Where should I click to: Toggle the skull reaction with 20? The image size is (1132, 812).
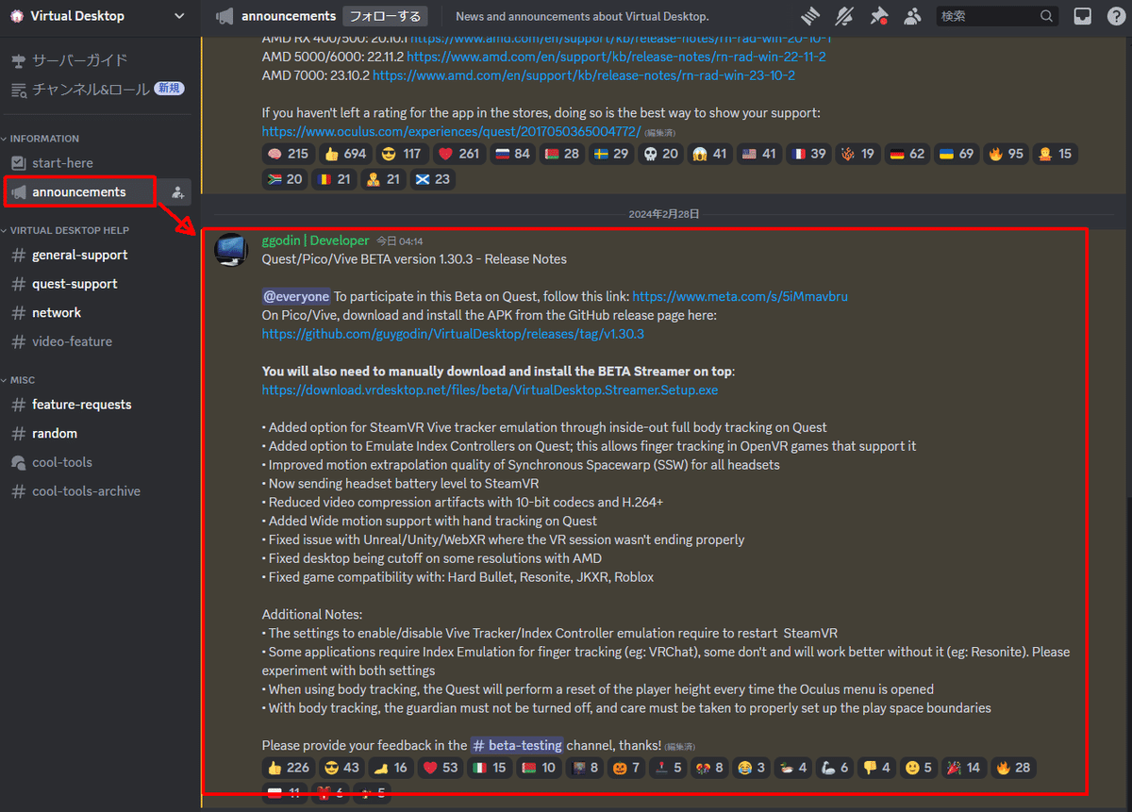pos(661,154)
